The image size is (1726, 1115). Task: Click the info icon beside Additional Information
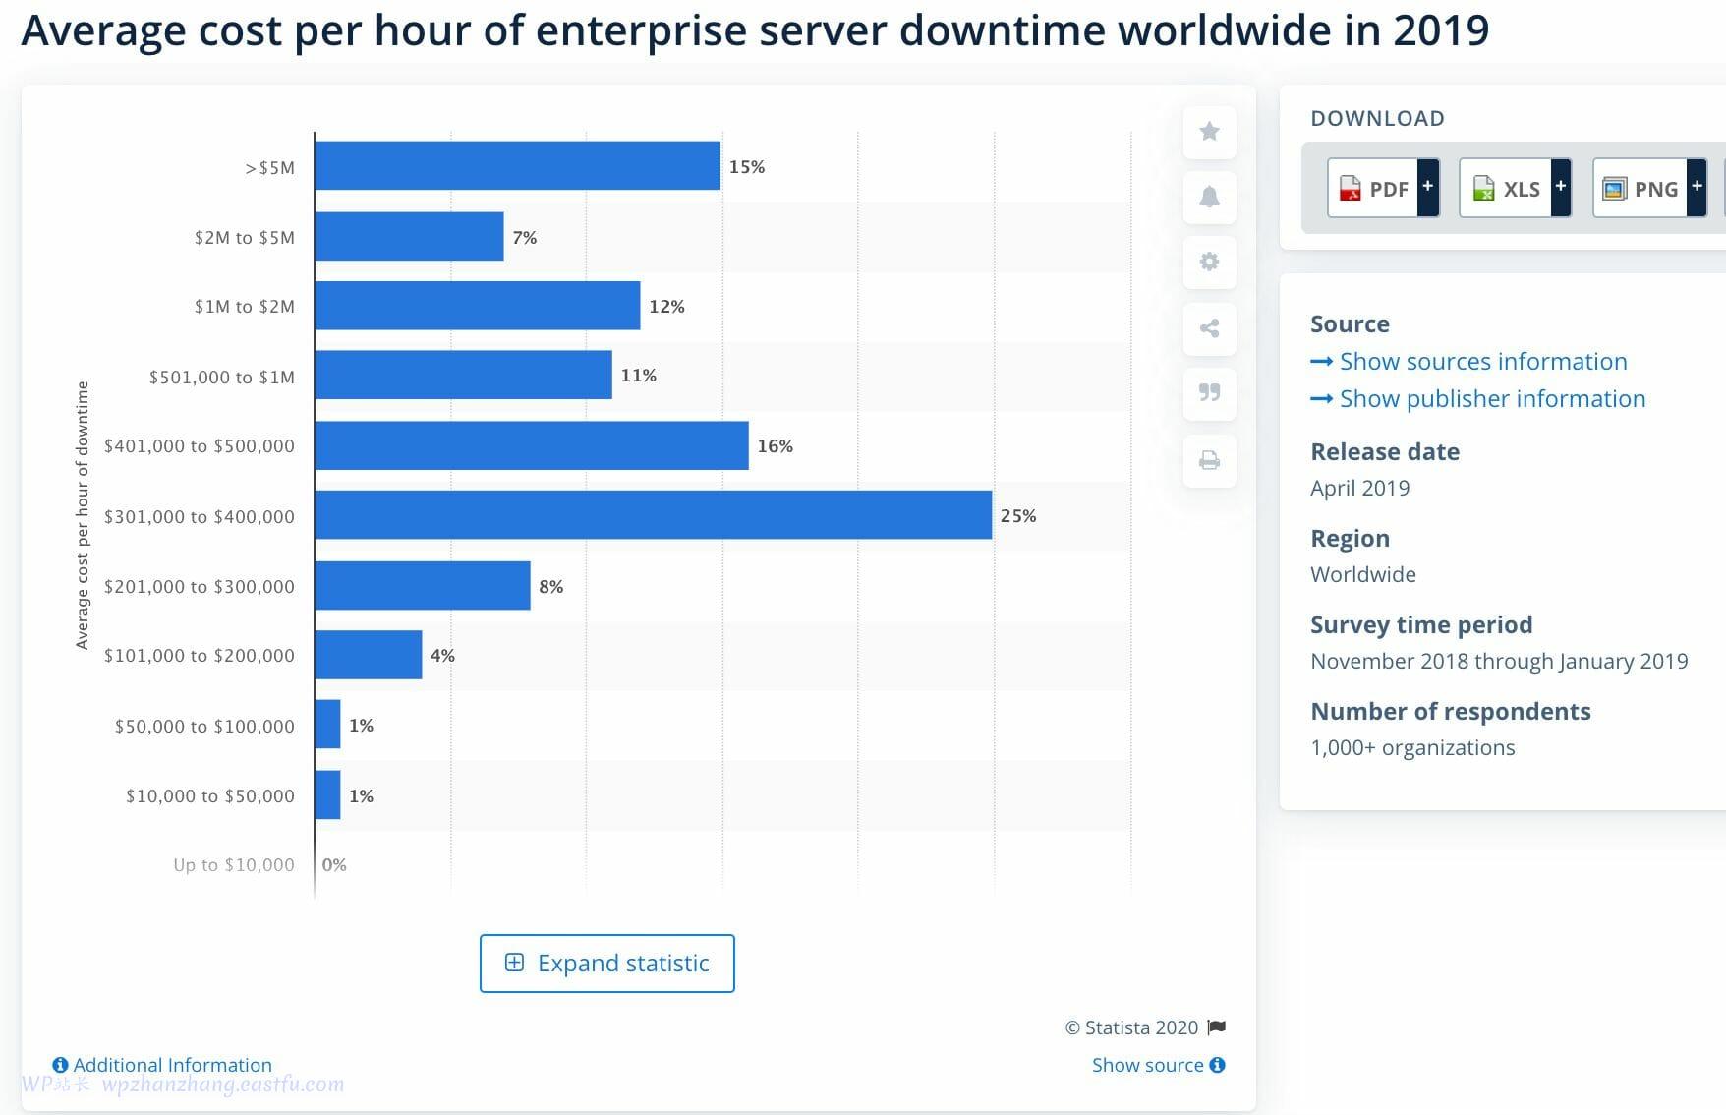point(60,1065)
